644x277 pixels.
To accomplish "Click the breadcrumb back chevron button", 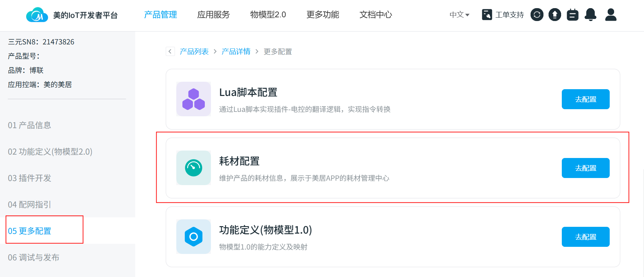I will pos(170,52).
